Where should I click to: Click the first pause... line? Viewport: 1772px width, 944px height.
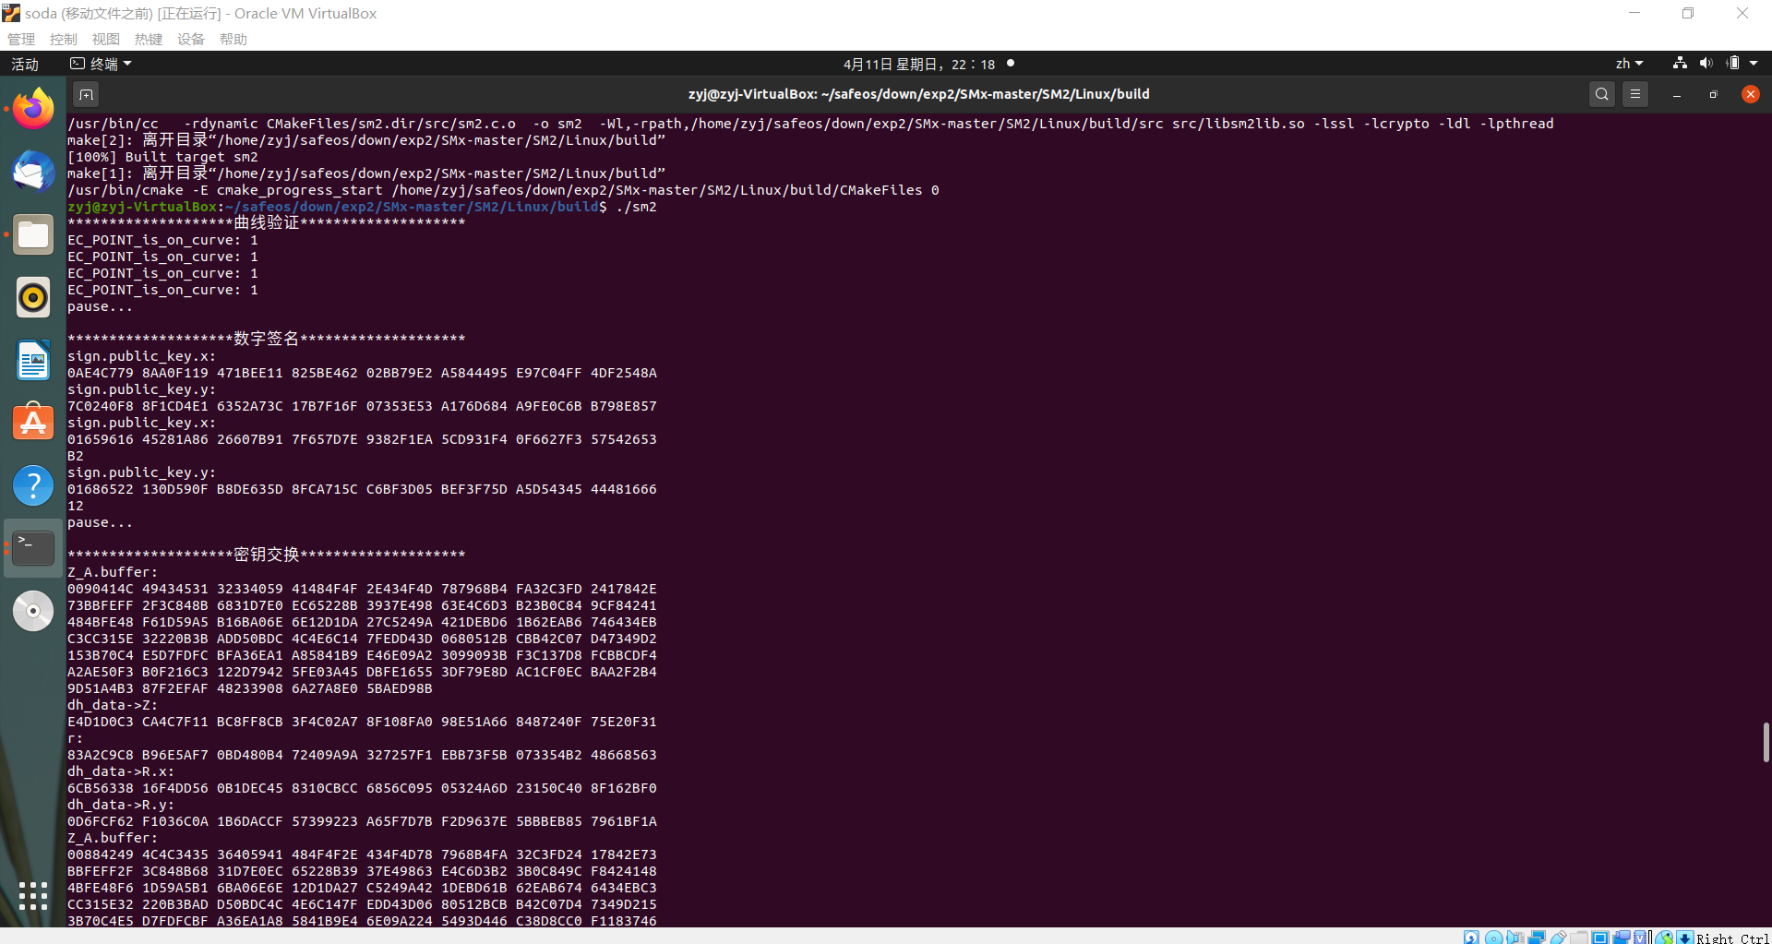(x=100, y=306)
